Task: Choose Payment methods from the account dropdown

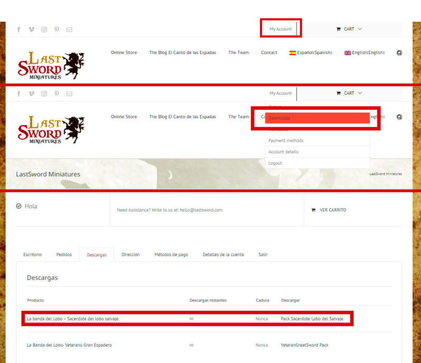Action: click(x=286, y=140)
